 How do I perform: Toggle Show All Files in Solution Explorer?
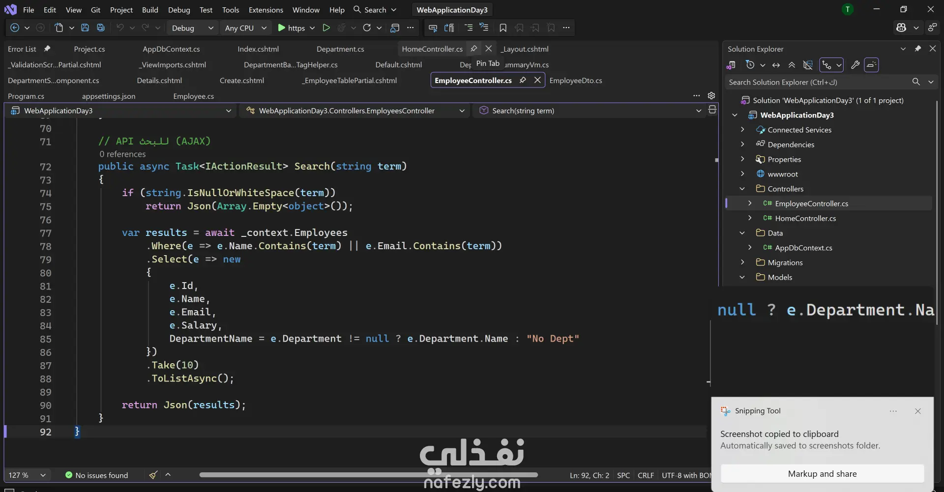[808, 65]
